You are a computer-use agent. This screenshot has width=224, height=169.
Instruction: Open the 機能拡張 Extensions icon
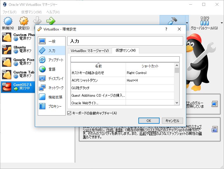(x=42, y=97)
